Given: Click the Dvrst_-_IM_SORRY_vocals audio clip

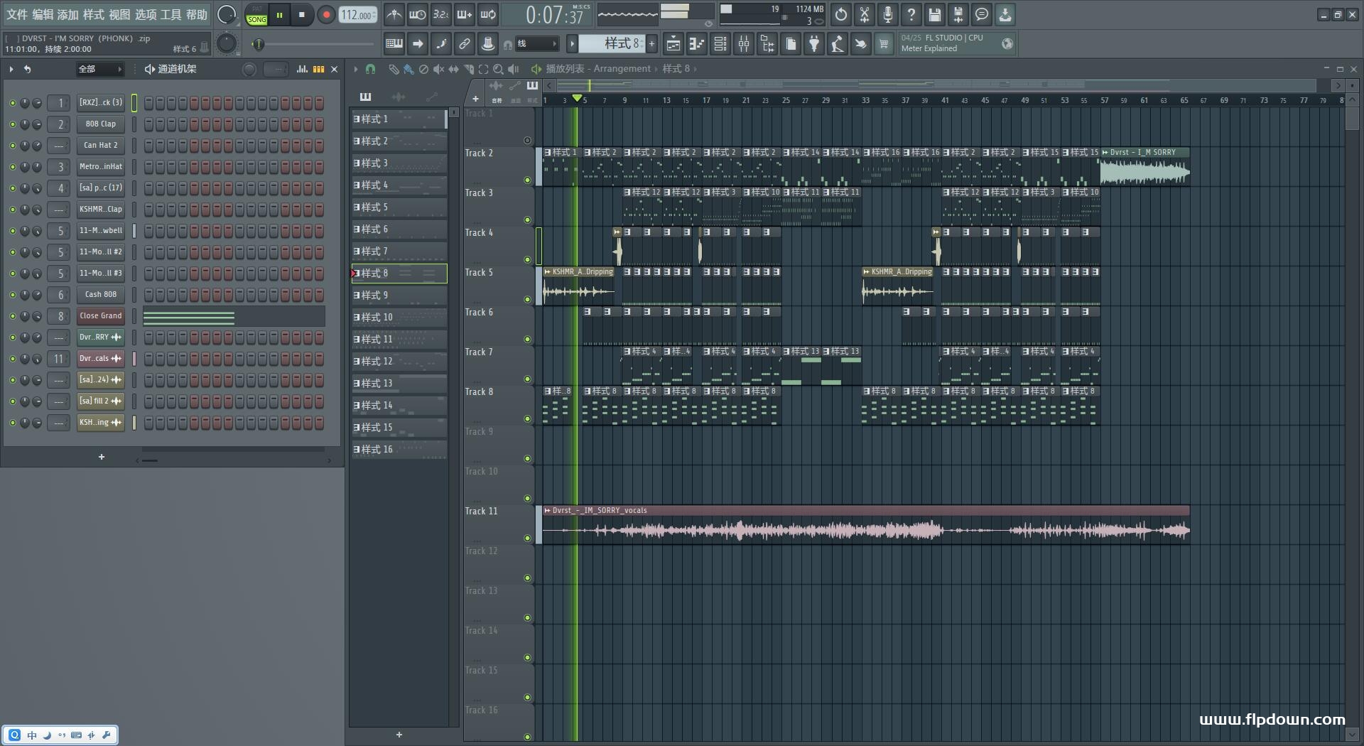Looking at the screenshot, I should (866, 526).
